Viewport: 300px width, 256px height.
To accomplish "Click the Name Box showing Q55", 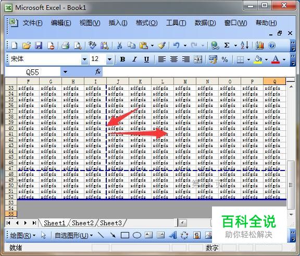I will pyautogui.click(x=32, y=72).
